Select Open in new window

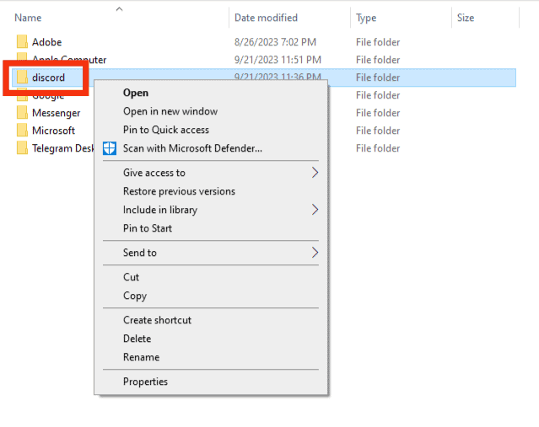170,111
